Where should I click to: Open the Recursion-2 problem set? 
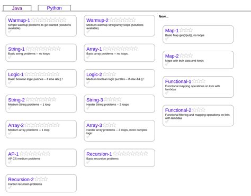(21, 180)
